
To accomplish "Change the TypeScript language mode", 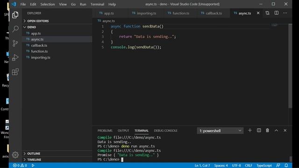I will (264, 165).
